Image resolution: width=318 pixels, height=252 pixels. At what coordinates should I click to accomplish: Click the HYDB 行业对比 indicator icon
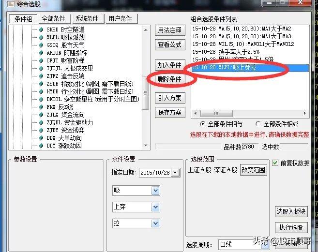point(41,91)
